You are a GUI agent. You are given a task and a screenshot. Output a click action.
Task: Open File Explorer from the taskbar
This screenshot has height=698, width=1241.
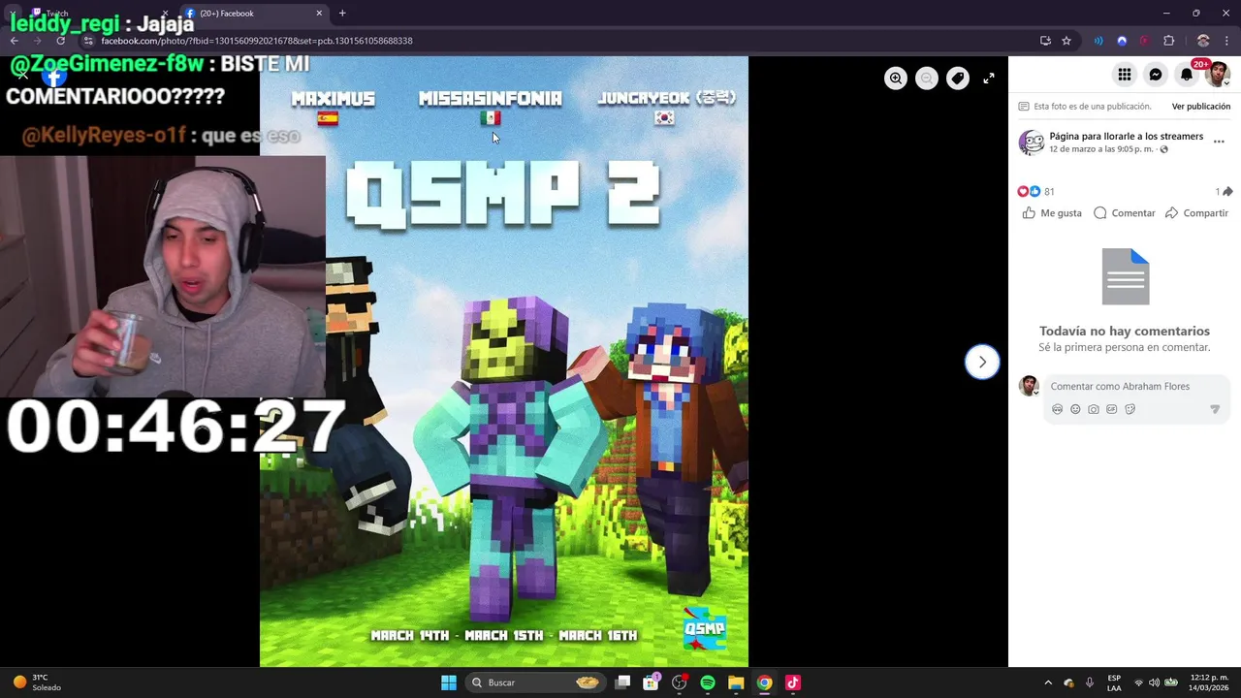pyautogui.click(x=736, y=682)
